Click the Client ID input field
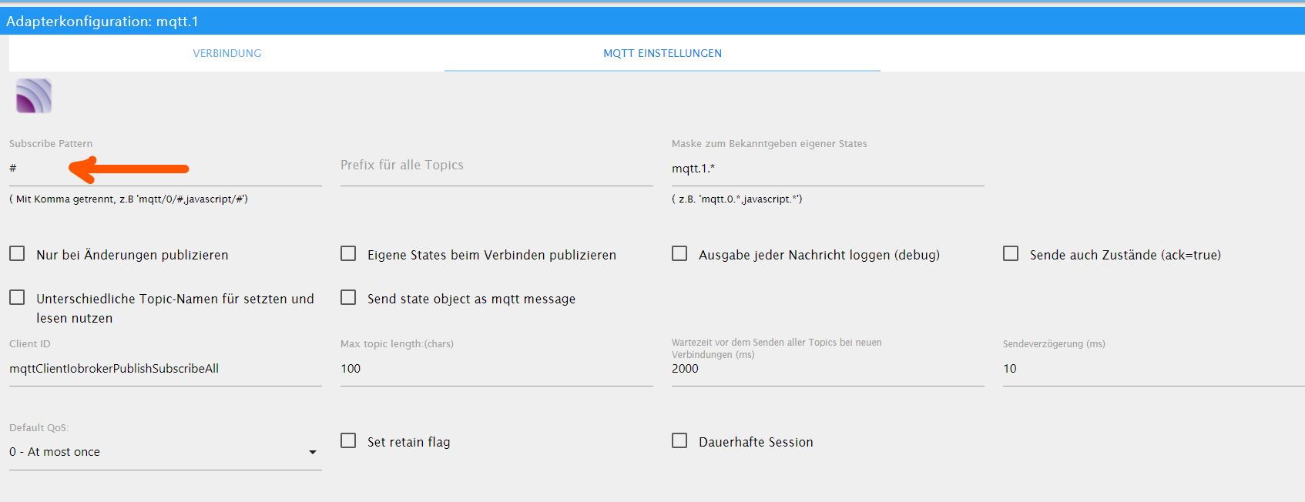 [166, 369]
